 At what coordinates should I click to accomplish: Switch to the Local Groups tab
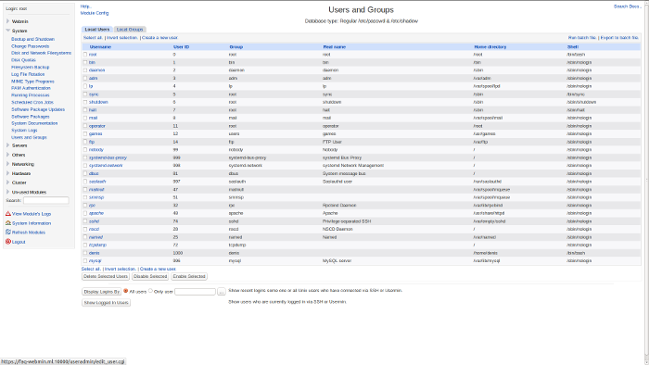(130, 30)
